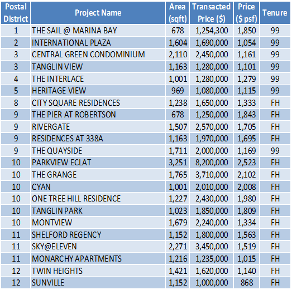
Task: Click the CENTRAL GREEN CONDOMINIUM row name
Action: coord(98,55)
